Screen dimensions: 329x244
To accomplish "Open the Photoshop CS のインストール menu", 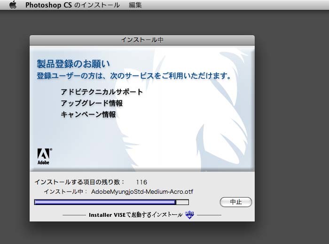I will pos(72,5).
